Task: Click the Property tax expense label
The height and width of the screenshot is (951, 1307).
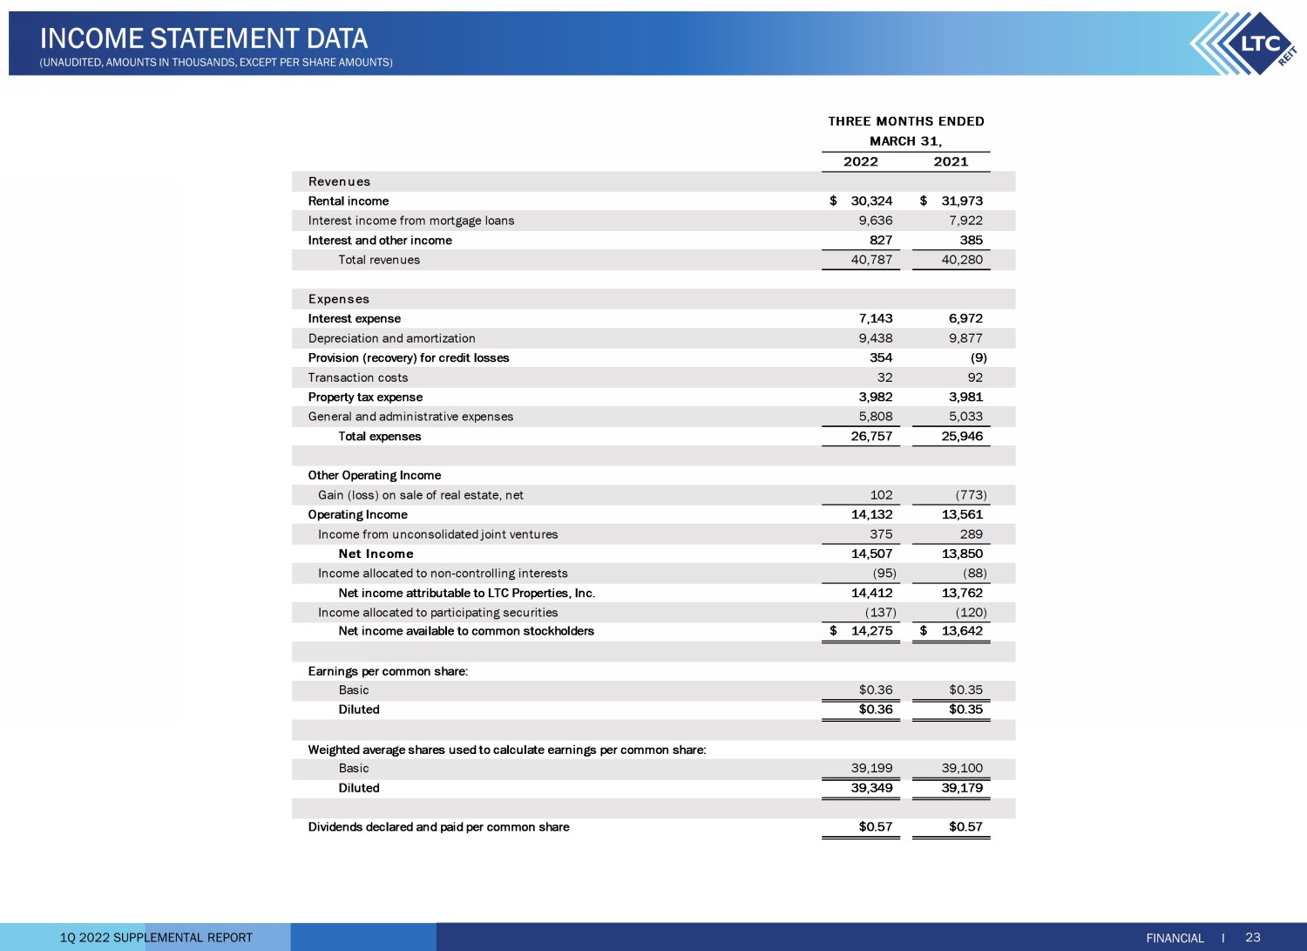Action: (x=365, y=397)
